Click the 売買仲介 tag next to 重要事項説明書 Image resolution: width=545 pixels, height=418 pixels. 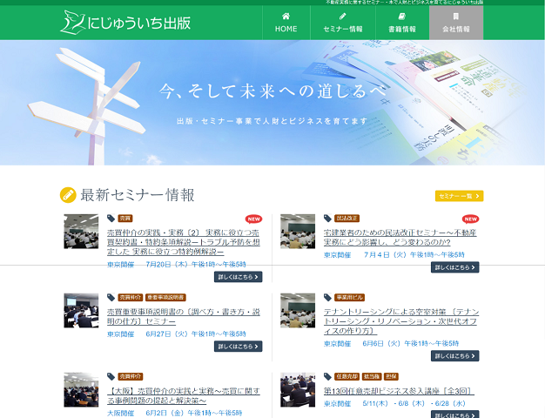pos(131,297)
